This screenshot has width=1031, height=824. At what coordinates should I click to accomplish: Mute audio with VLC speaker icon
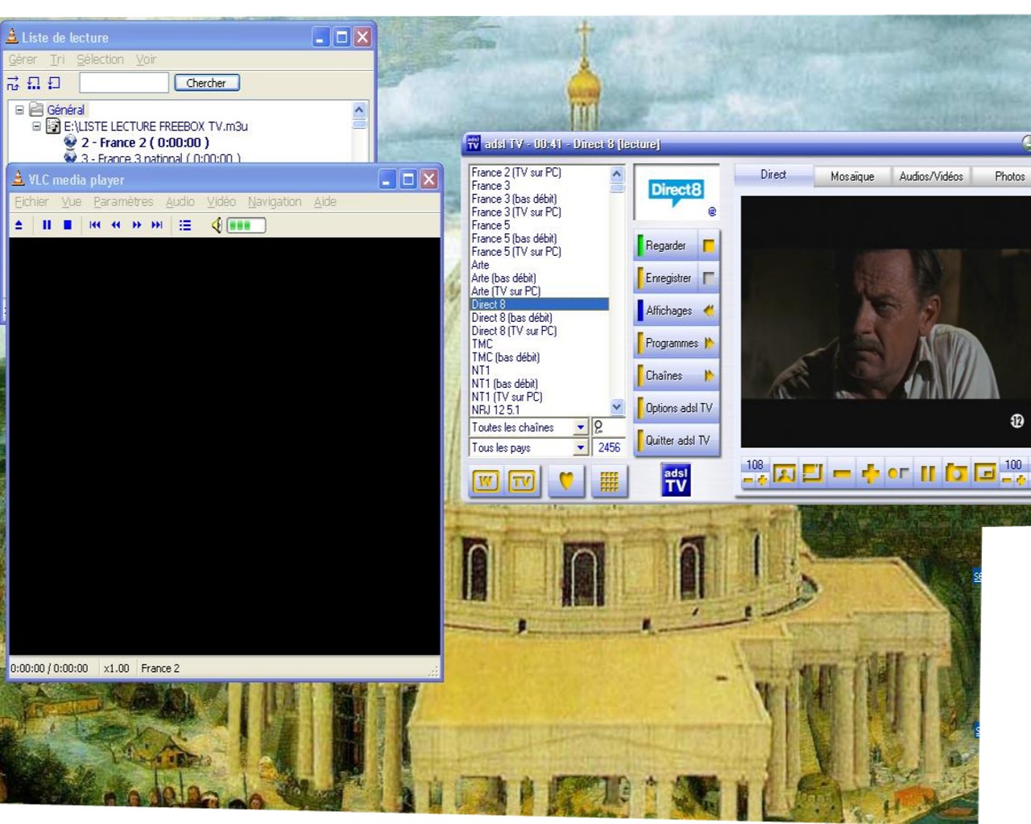217,225
